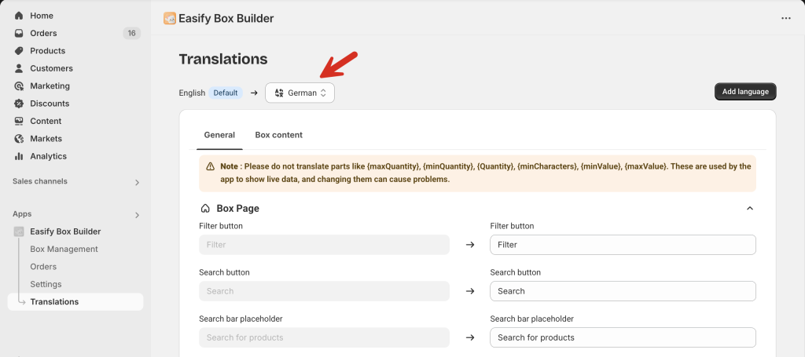Click the Discounts percent icon
Screen dimensions: 805x357
pyautogui.click(x=19, y=104)
